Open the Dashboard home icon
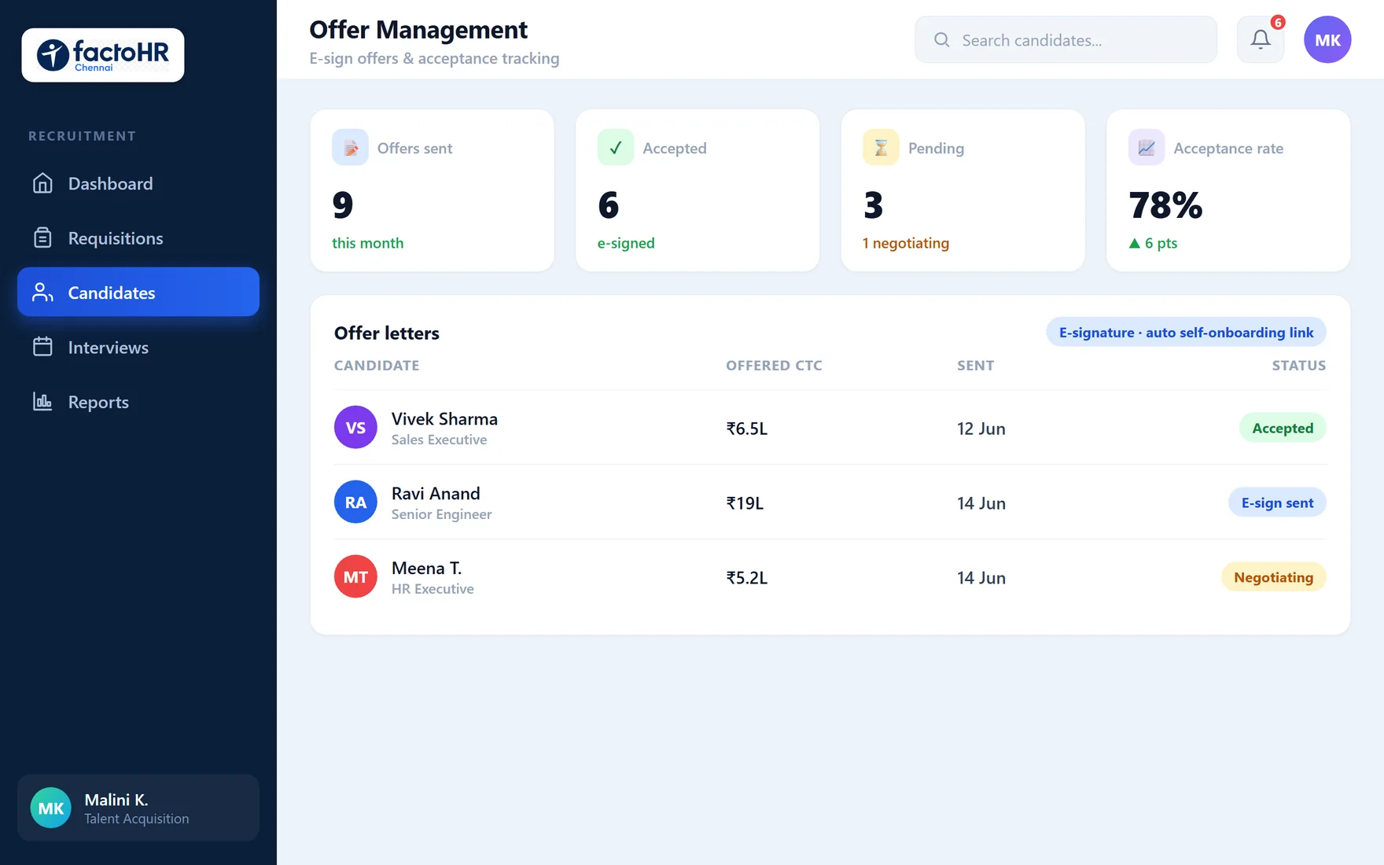Image resolution: width=1384 pixels, height=865 pixels. [x=42, y=183]
